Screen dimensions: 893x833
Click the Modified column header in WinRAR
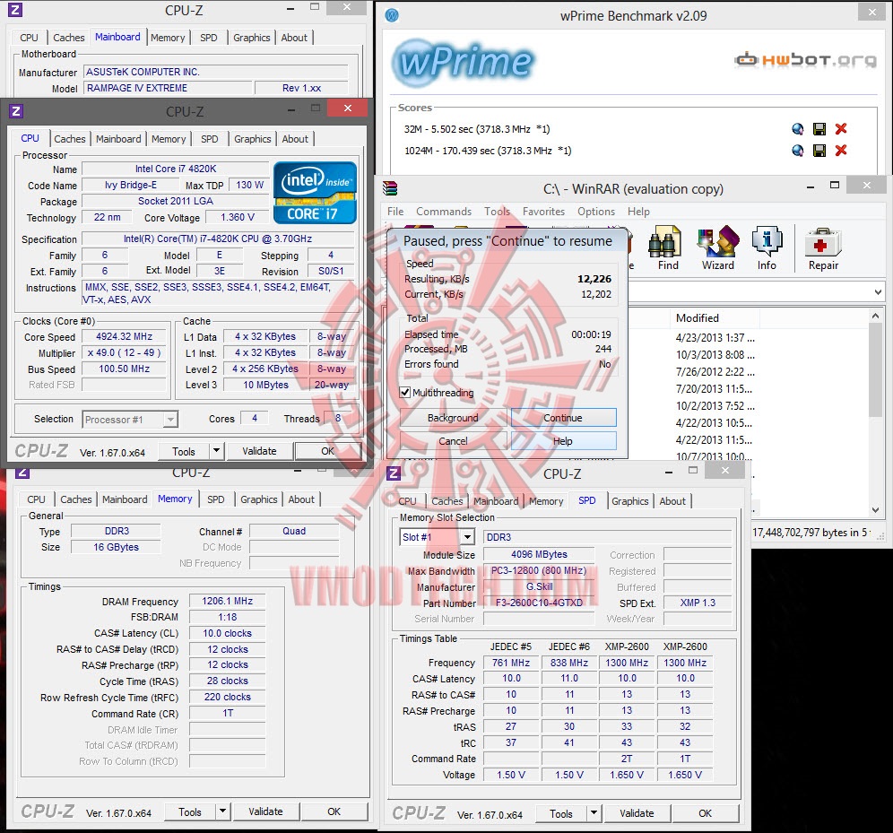(x=697, y=318)
